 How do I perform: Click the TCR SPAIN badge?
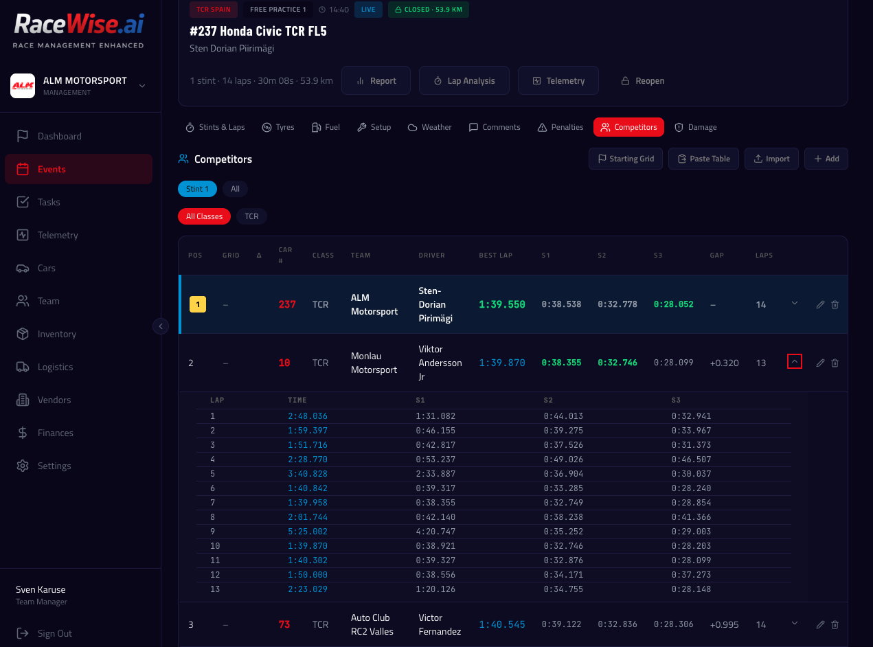(214, 10)
